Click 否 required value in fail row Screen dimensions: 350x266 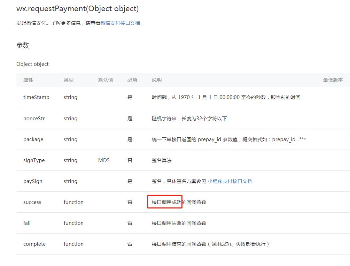coord(130,223)
